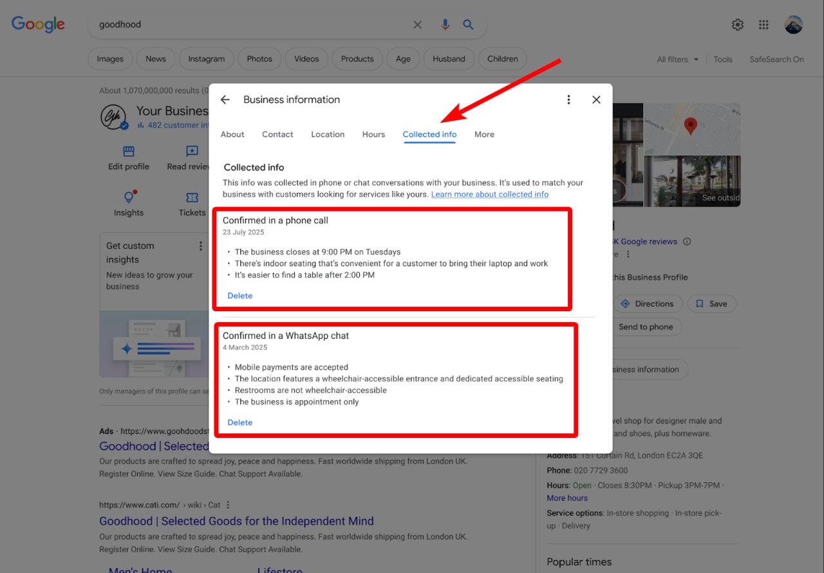Delete the phone call collected info
This screenshot has height=573, width=824.
tap(240, 296)
